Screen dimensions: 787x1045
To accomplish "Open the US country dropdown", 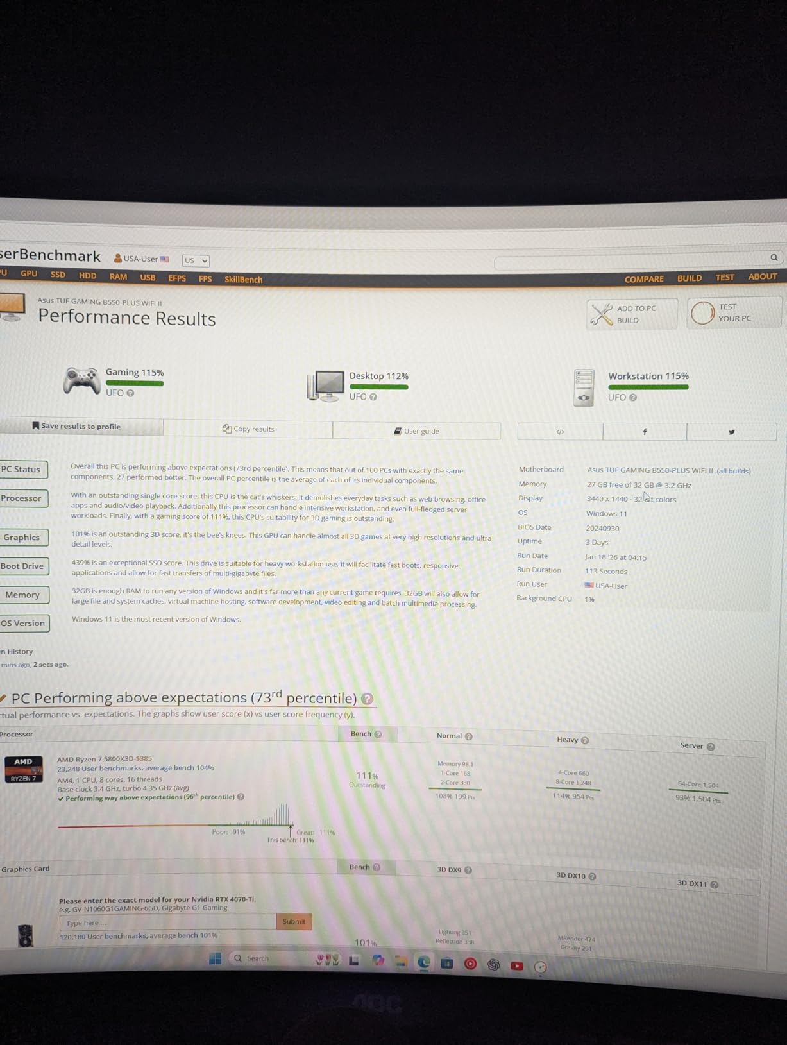I will 196,260.
